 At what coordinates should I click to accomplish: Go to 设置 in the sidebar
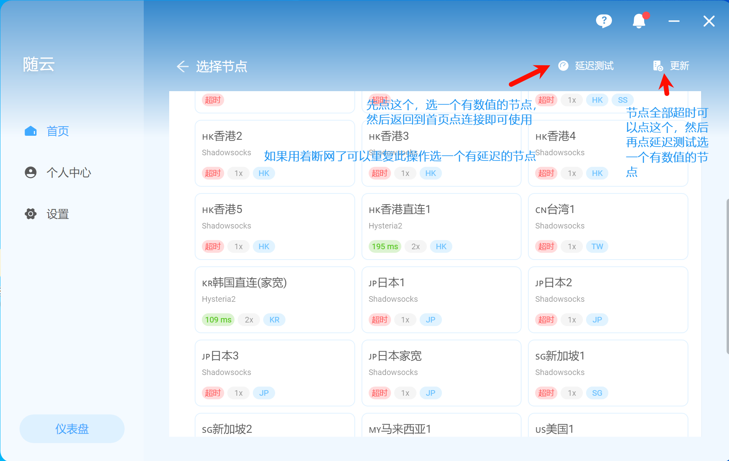click(58, 214)
